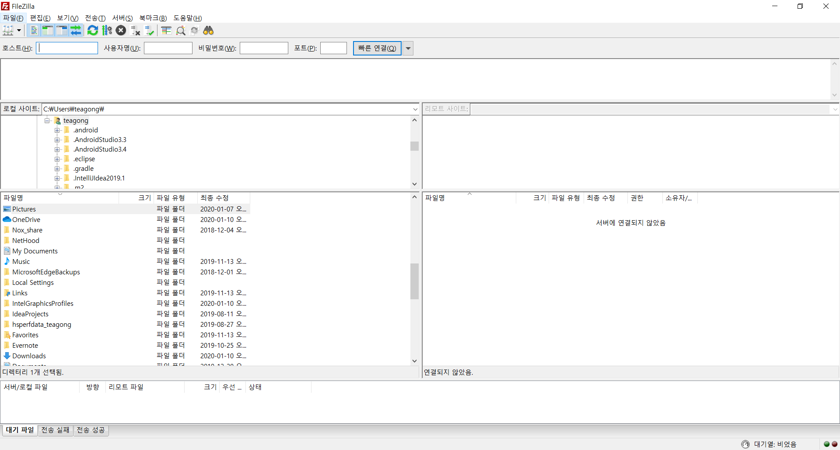
Task: Toggle directory comparison
Action: click(x=181, y=31)
